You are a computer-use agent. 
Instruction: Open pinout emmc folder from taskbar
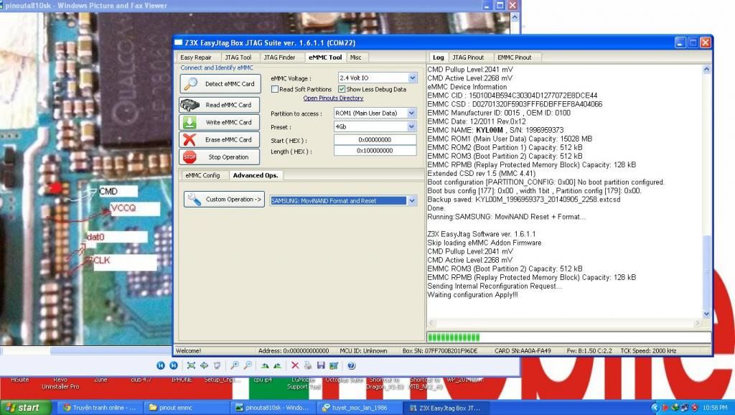[x=187, y=408]
